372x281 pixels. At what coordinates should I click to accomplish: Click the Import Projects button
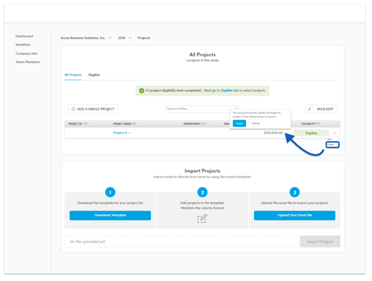pos(320,241)
